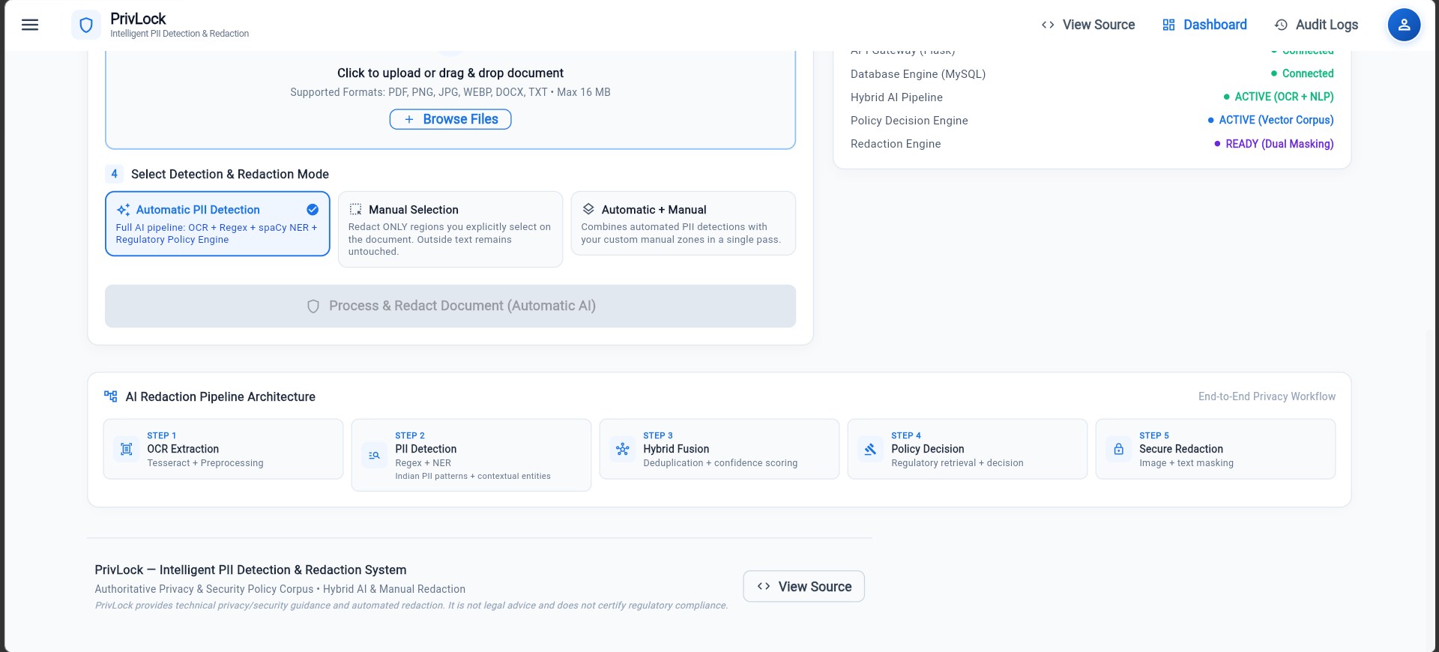
Task: Click Policy Decision gavel icon
Action: coord(870,449)
